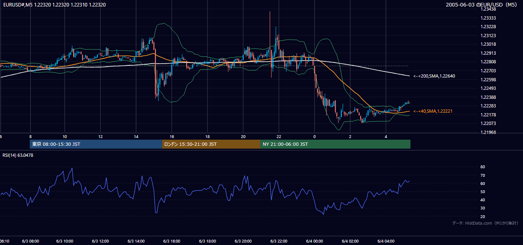Viewport: 523px width, 245px height.
Task: Click hour label 12 on price chart time axis
Action: pos(101,136)
